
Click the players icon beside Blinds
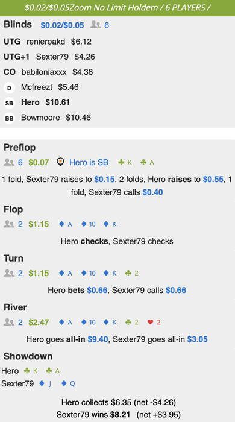[x=95, y=25]
